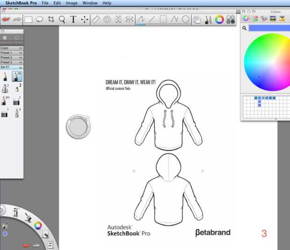Image resolution: width=290 pixels, height=250 pixels.
Task: Click the grey Redo arrow in the top toolbar
Action: click(x=17, y=19)
